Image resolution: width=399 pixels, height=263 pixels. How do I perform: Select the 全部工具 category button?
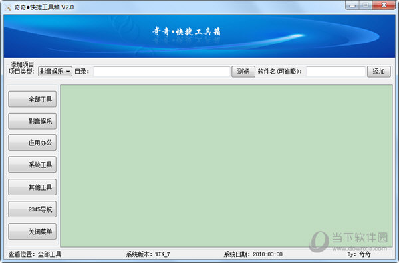coord(33,99)
